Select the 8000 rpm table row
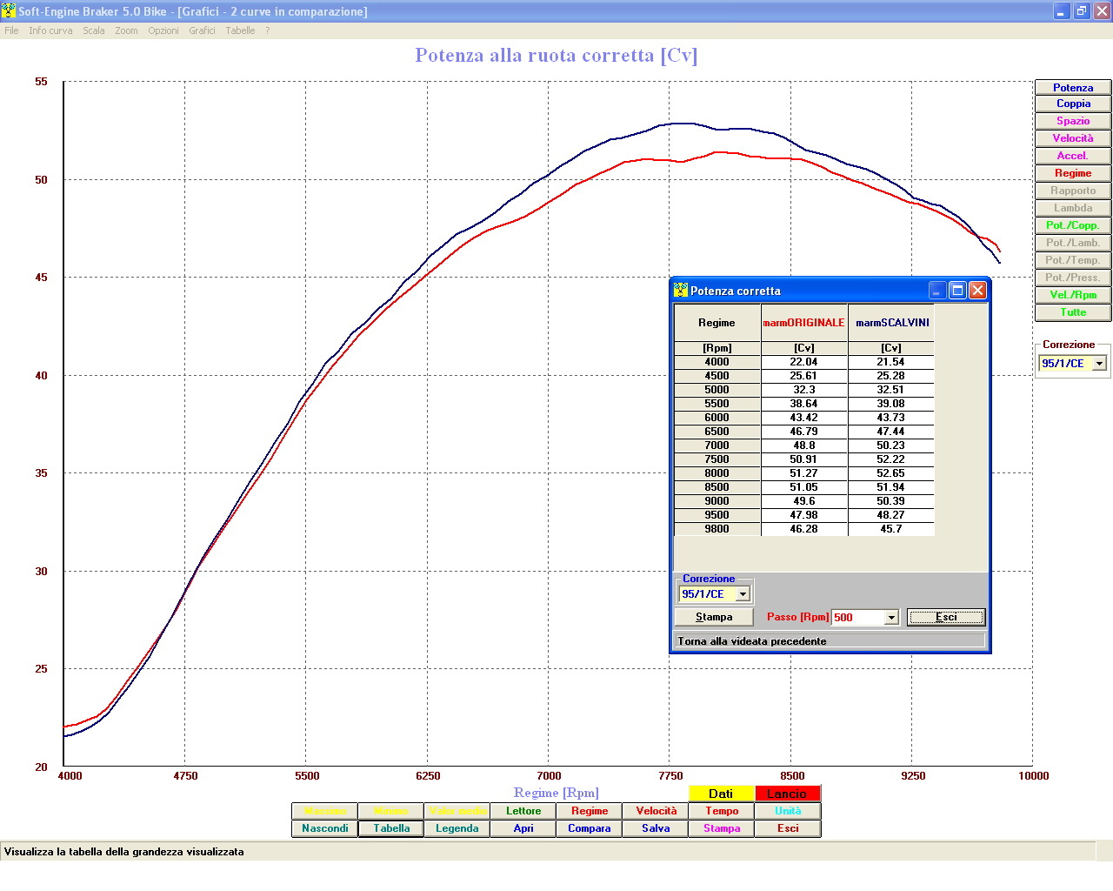 [x=804, y=473]
